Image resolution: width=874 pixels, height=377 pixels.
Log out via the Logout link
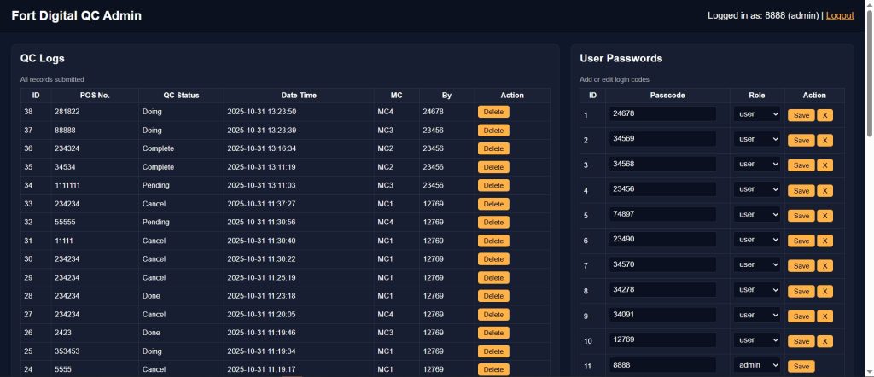(840, 15)
